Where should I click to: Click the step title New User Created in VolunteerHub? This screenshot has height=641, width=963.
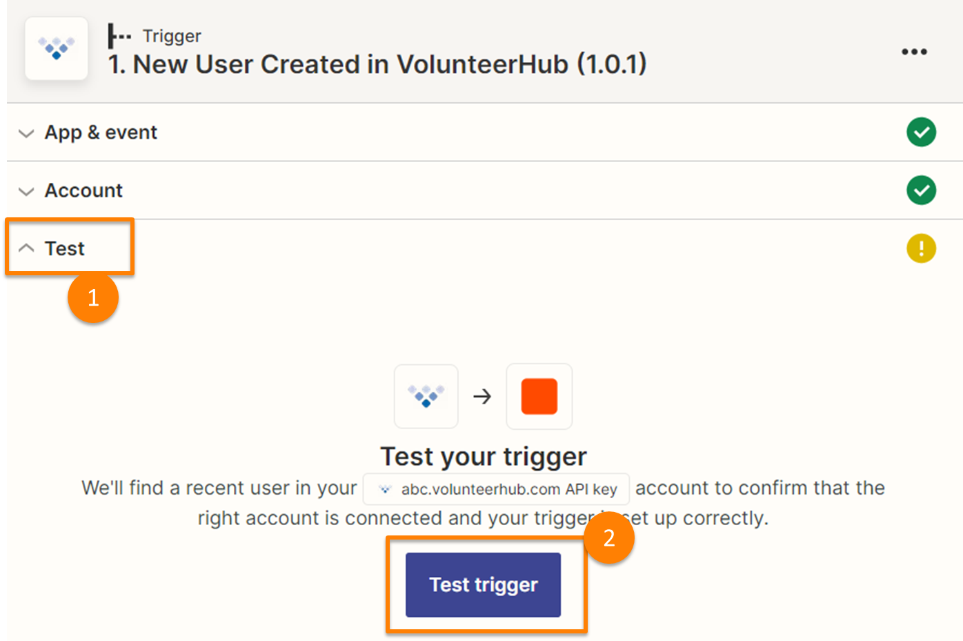[x=377, y=63]
